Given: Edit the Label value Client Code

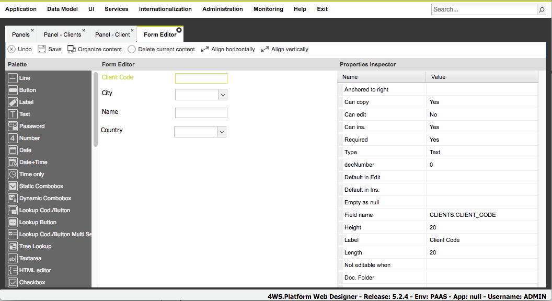Looking at the screenshot, I should [482, 240].
